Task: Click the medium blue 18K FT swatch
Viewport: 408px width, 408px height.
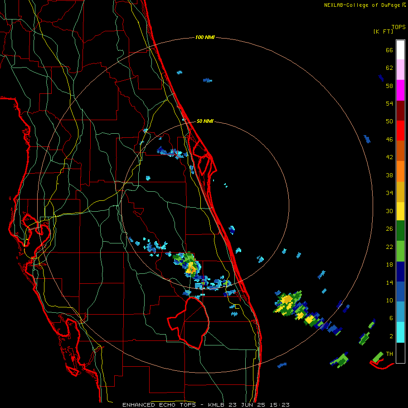Action: [400, 291]
